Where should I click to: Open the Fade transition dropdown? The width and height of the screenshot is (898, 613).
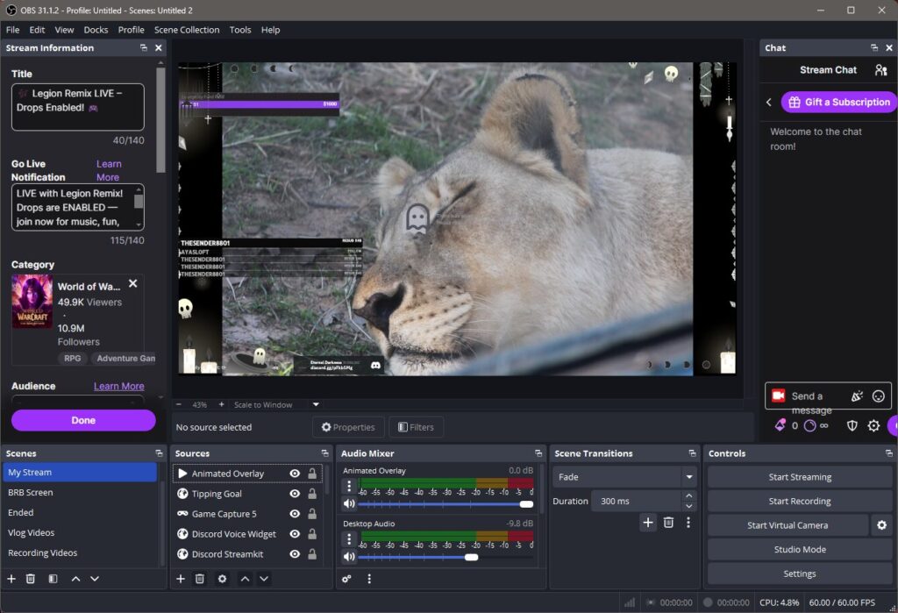point(689,477)
